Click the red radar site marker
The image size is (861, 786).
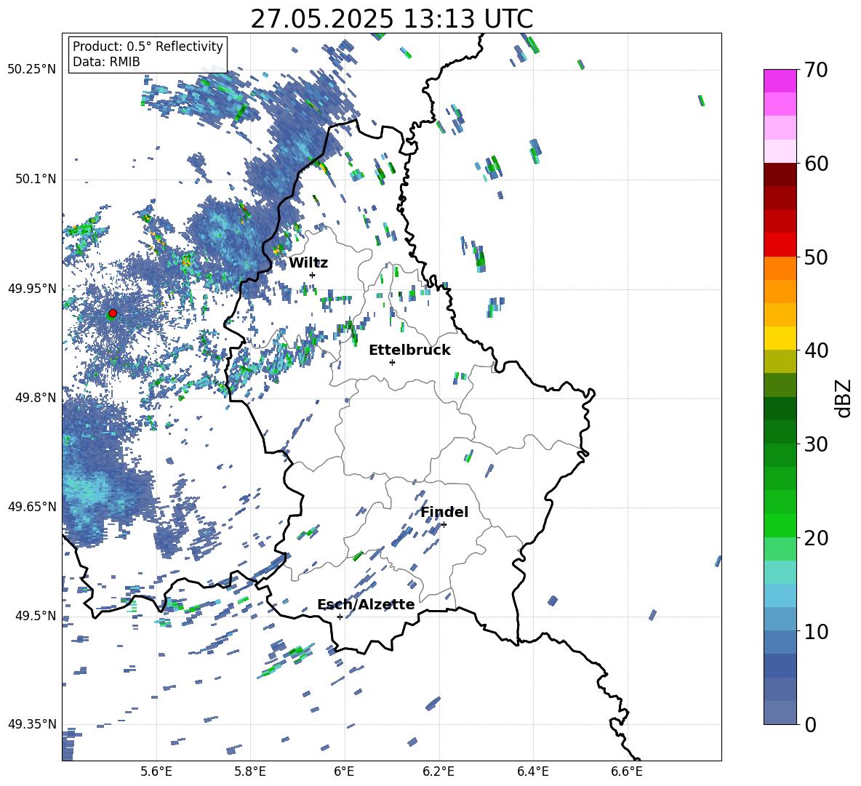tap(113, 313)
